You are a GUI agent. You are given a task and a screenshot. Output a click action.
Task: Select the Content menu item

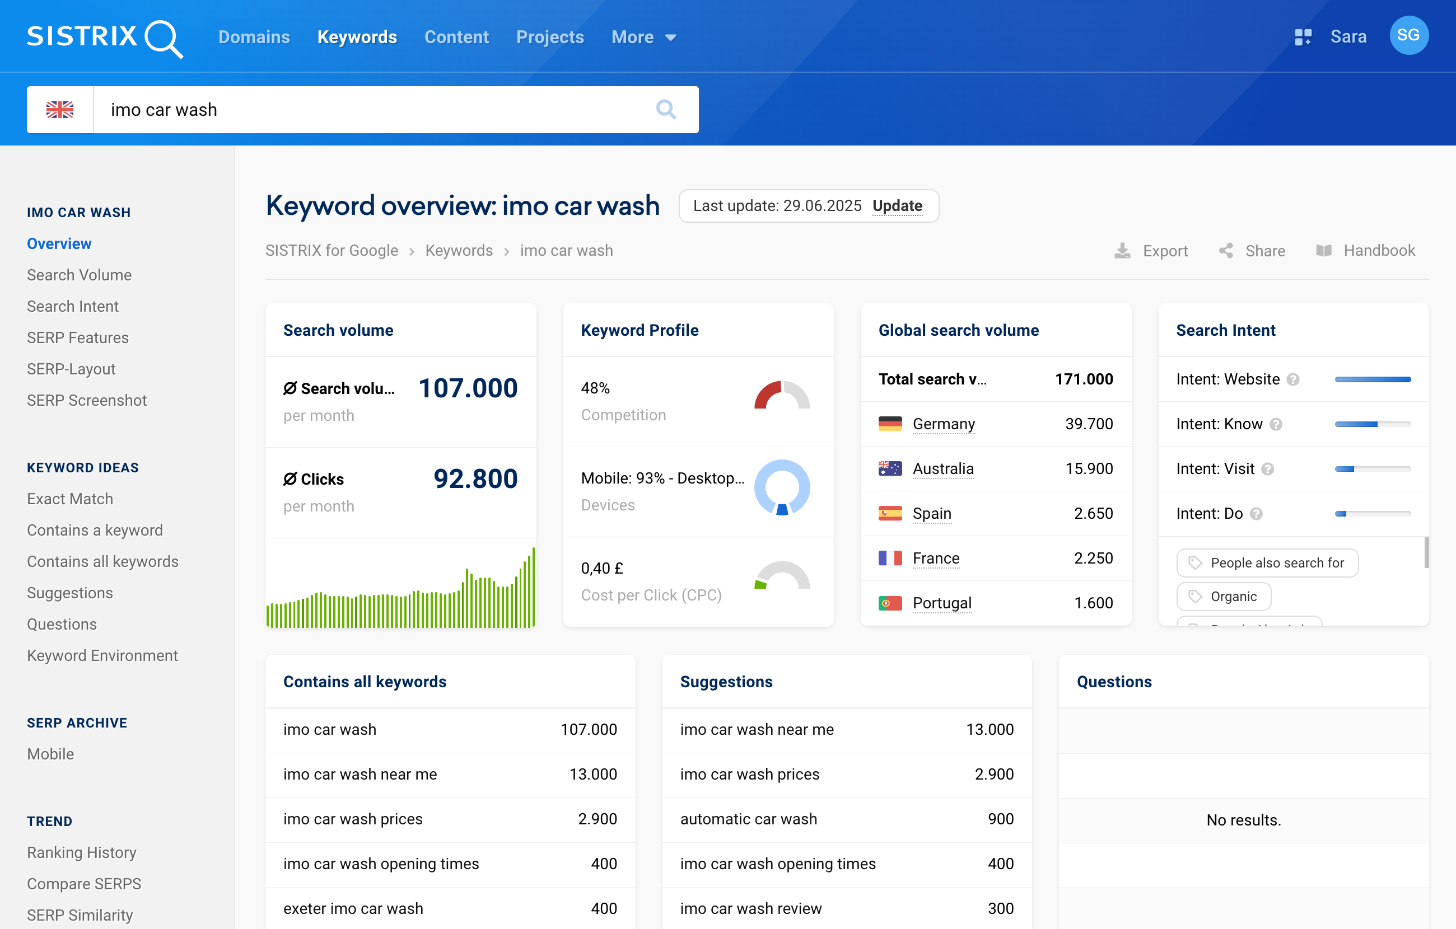click(x=456, y=37)
